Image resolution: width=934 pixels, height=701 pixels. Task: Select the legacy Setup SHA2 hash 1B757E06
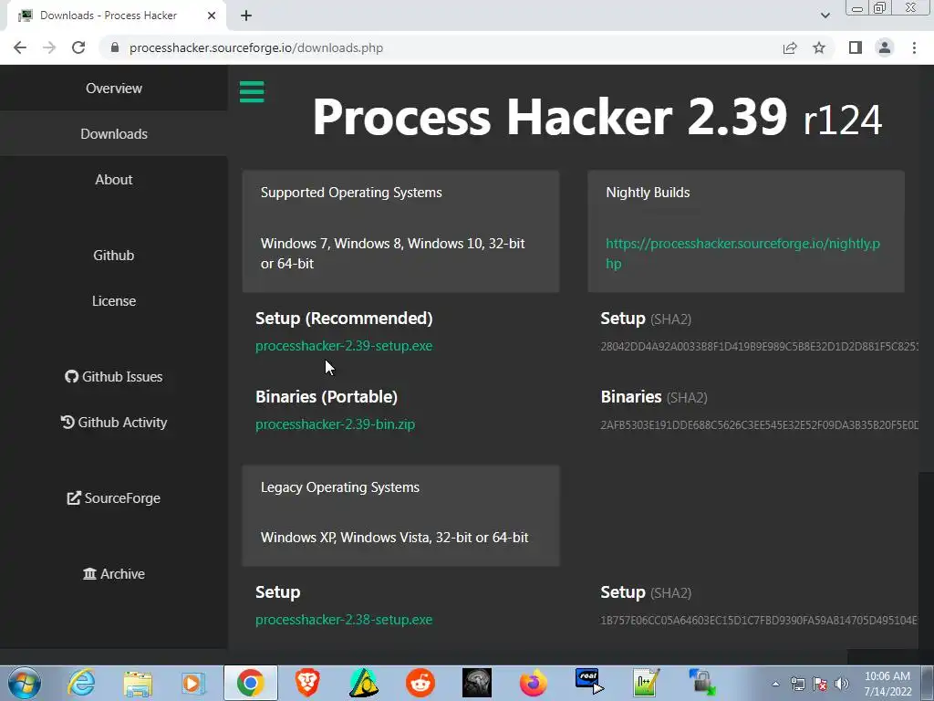759,621
